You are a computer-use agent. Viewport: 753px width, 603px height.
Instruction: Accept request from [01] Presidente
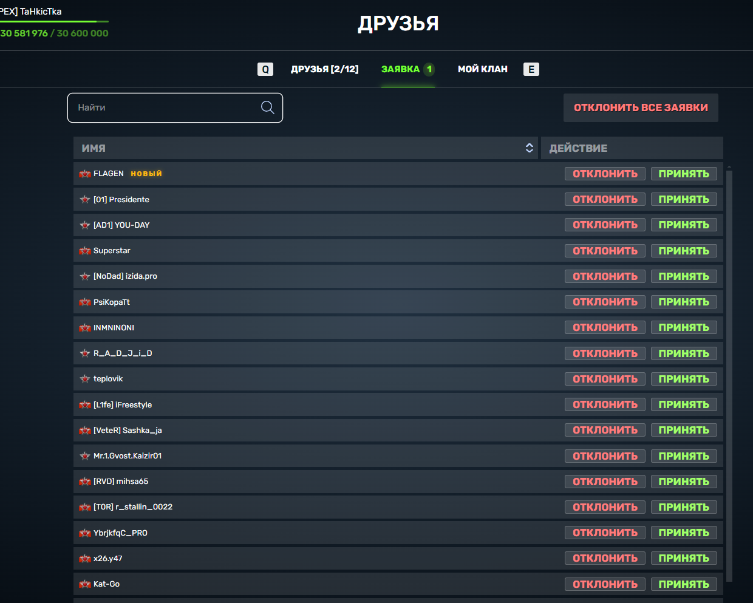(684, 199)
